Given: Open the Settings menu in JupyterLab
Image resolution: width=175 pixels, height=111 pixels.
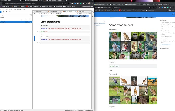Looking at the screenshot, I should (x=19, y=9).
